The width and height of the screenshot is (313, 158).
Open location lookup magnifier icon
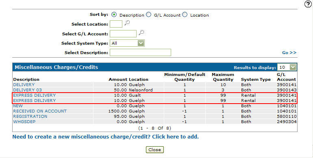pyautogui.click(x=127, y=23)
